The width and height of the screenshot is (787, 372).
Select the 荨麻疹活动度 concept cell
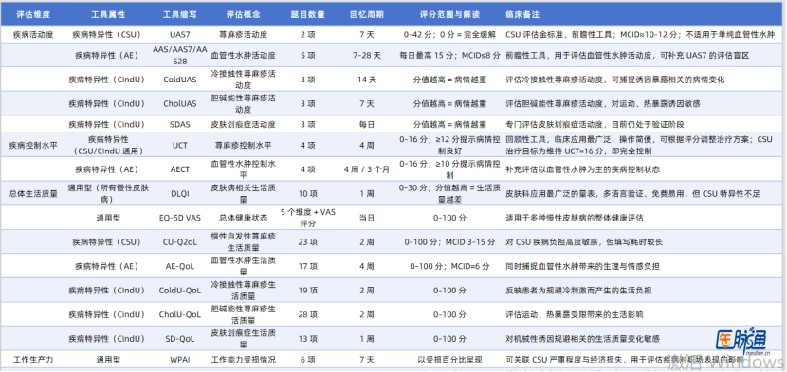(244, 35)
